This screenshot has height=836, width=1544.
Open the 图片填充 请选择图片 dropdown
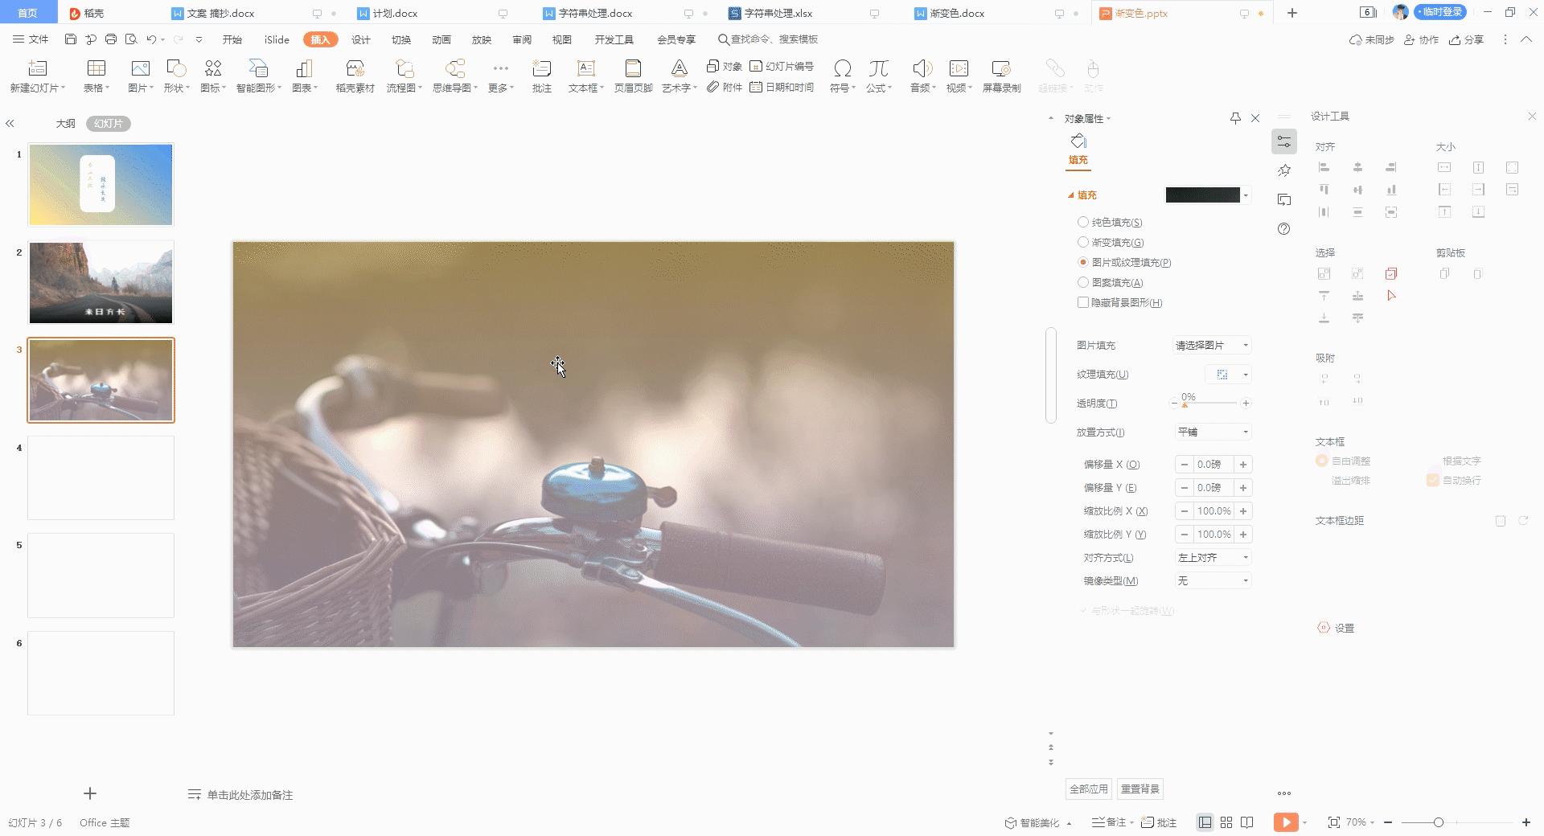[x=1213, y=345]
